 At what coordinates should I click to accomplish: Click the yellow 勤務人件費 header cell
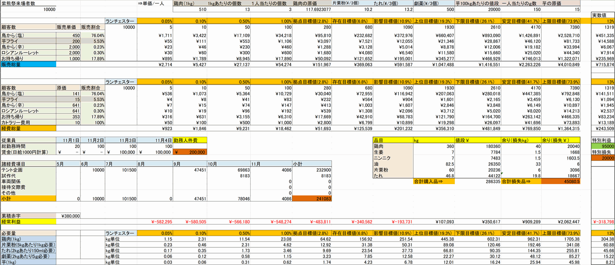point(190,140)
